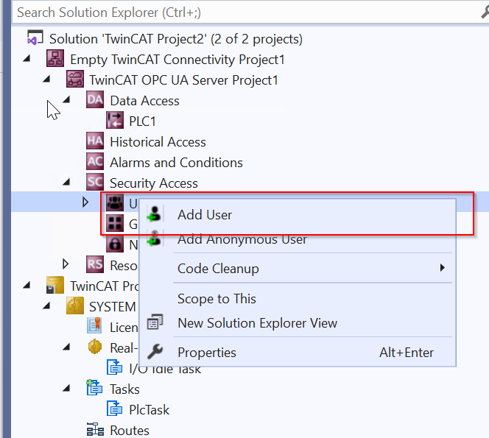Select Scope to This
489x438 pixels.
(x=298, y=299)
